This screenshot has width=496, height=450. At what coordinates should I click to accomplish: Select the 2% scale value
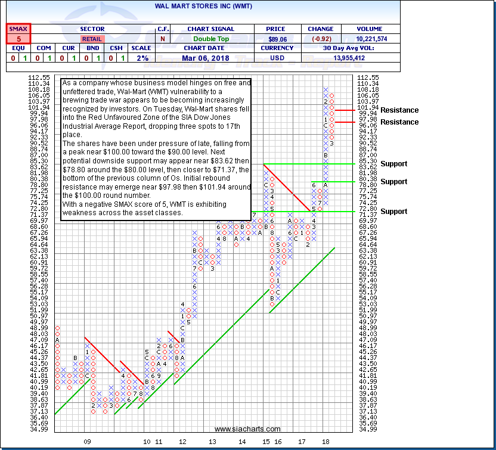click(x=141, y=58)
